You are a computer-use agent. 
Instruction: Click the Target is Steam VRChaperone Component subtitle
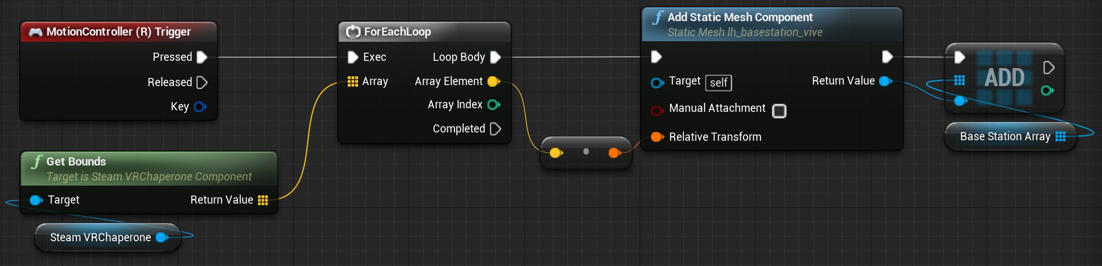click(149, 176)
